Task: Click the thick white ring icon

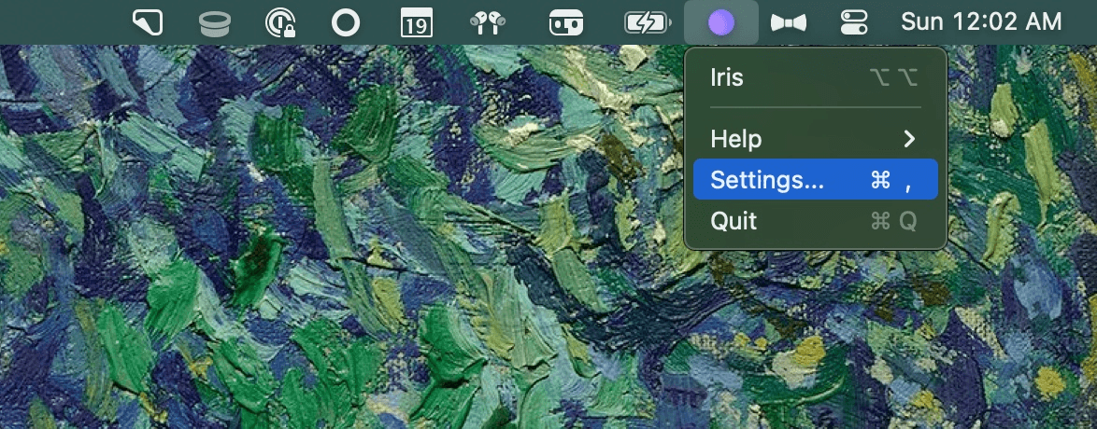Action: click(x=346, y=23)
